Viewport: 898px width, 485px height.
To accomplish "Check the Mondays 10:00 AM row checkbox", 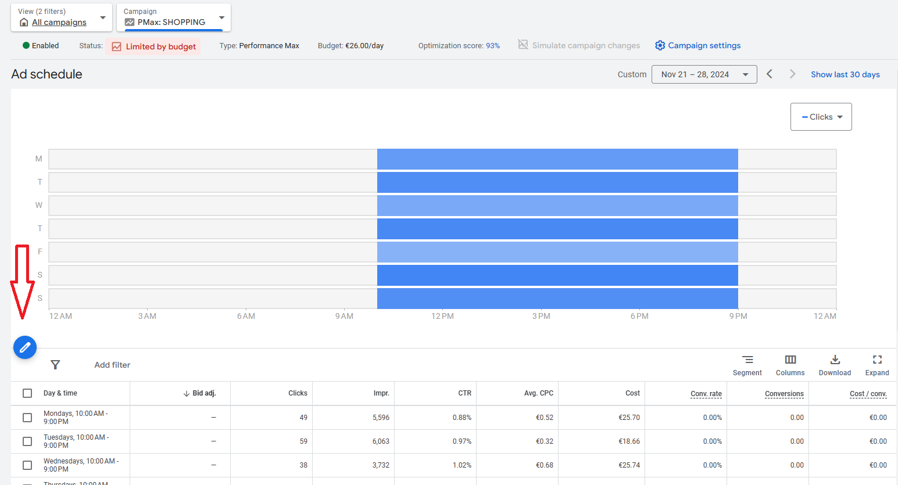I will coord(27,417).
